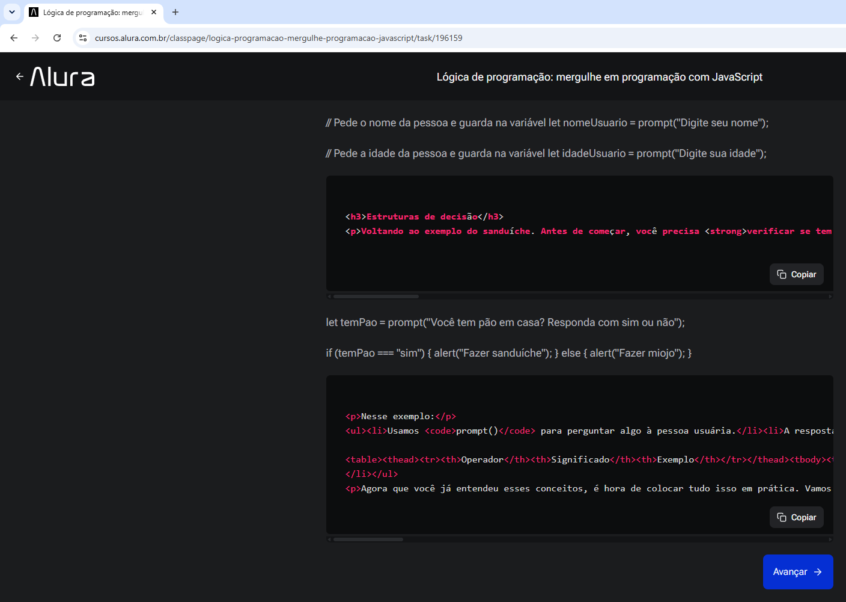This screenshot has height=602, width=846.
Task: Reload the current page
Action: [57, 38]
